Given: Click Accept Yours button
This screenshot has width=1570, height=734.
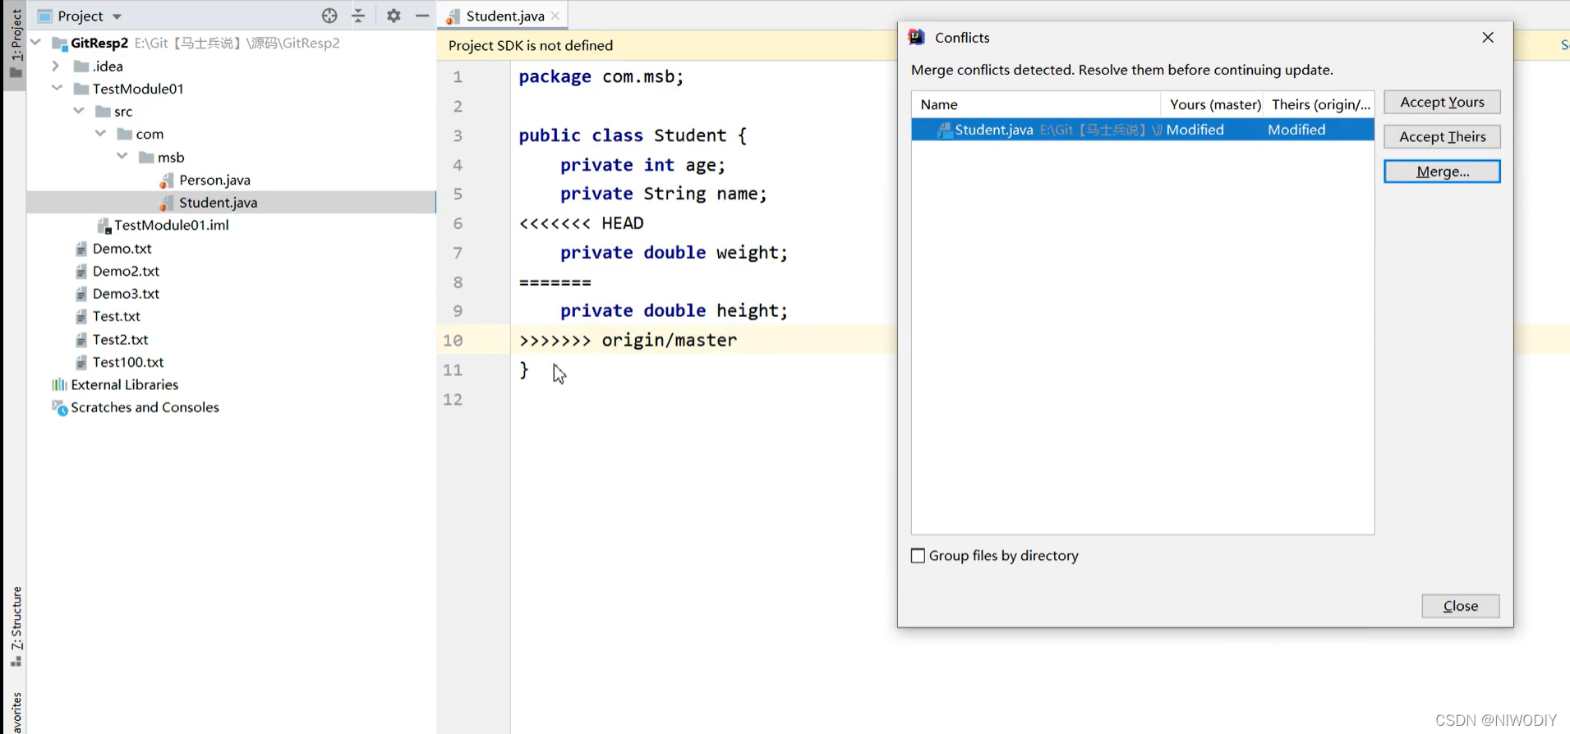Looking at the screenshot, I should (1442, 102).
